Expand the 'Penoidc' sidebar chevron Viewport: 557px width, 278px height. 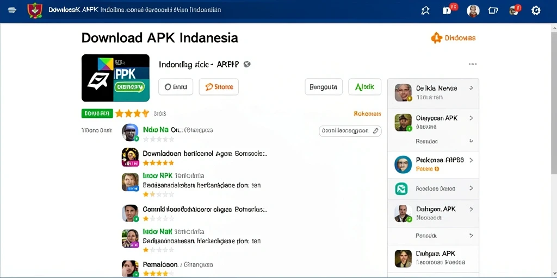472,235
